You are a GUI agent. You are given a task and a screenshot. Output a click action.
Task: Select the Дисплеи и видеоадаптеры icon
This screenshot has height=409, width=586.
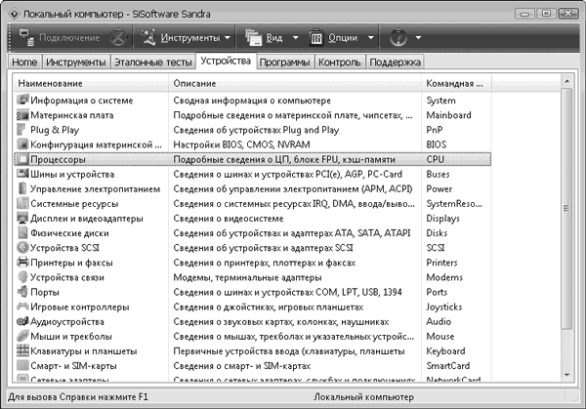click(22, 218)
